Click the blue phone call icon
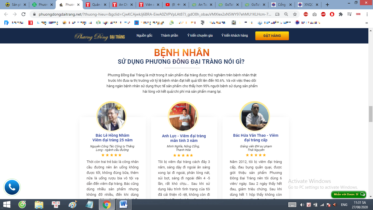373x210 pixels. (12, 187)
